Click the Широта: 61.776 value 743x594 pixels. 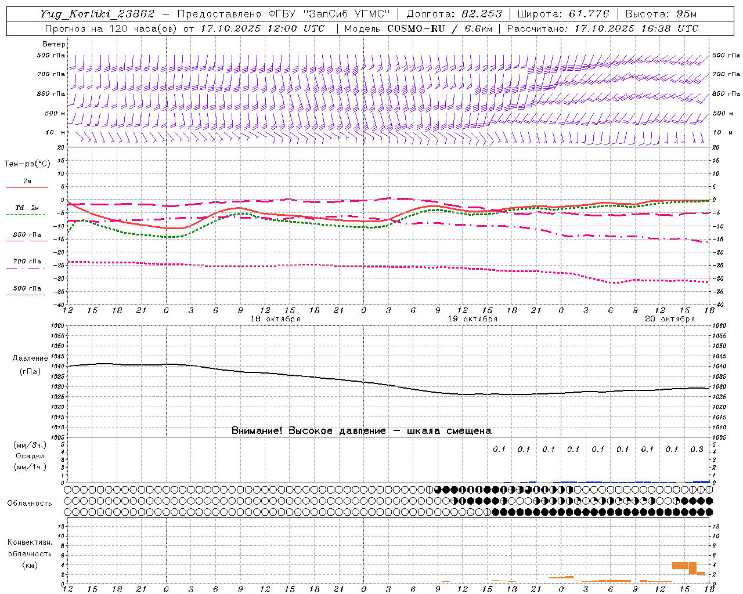[x=563, y=14]
